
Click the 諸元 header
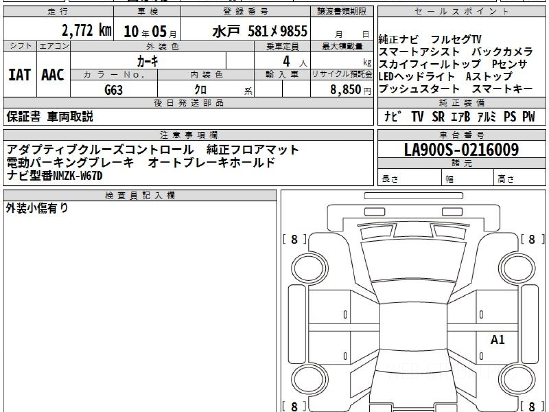(462, 163)
